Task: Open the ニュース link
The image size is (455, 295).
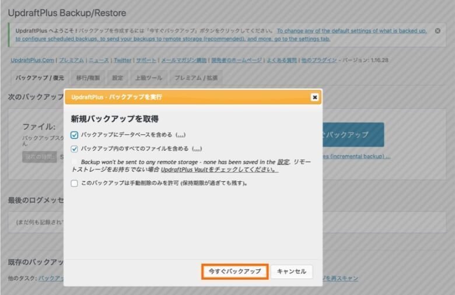Action: (x=99, y=60)
